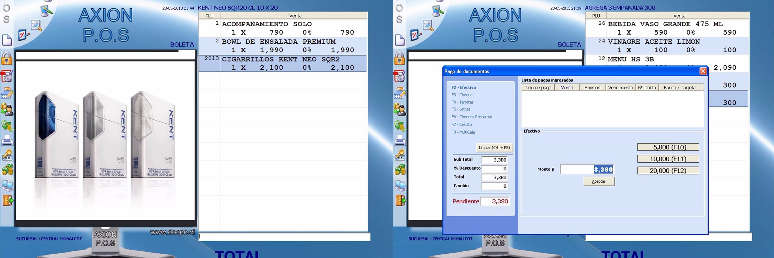Select F6 - Cheques Restorant option

(472, 117)
